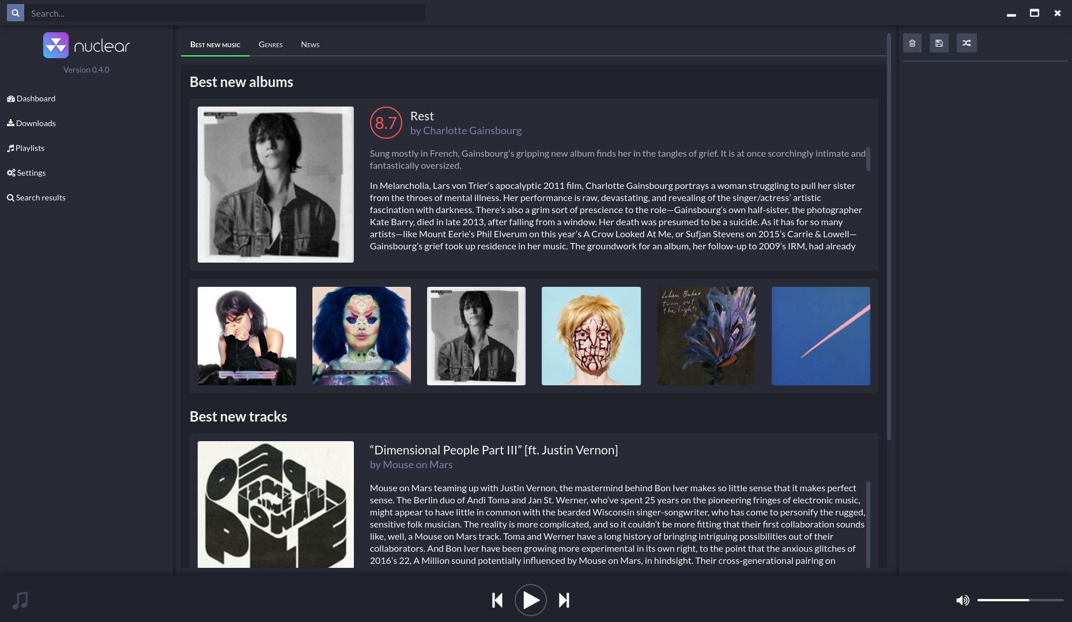Click the Best new albums heading

(x=241, y=82)
